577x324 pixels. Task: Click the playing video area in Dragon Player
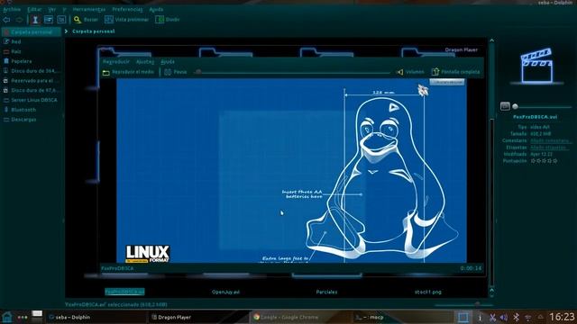click(291, 170)
